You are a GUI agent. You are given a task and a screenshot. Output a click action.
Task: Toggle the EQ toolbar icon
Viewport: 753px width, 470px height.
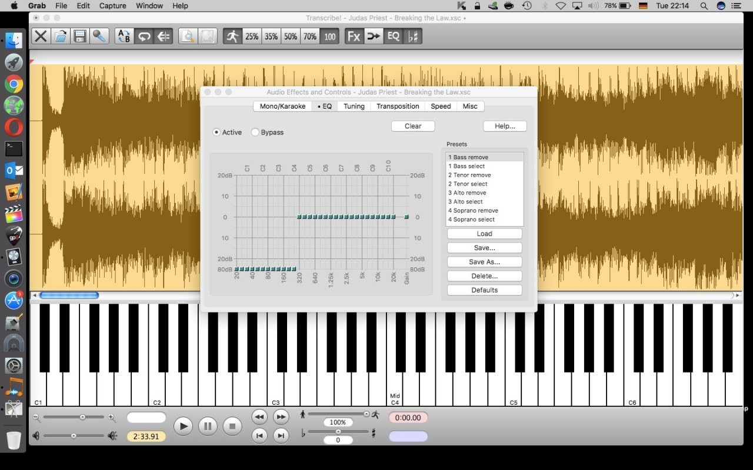click(x=393, y=36)
